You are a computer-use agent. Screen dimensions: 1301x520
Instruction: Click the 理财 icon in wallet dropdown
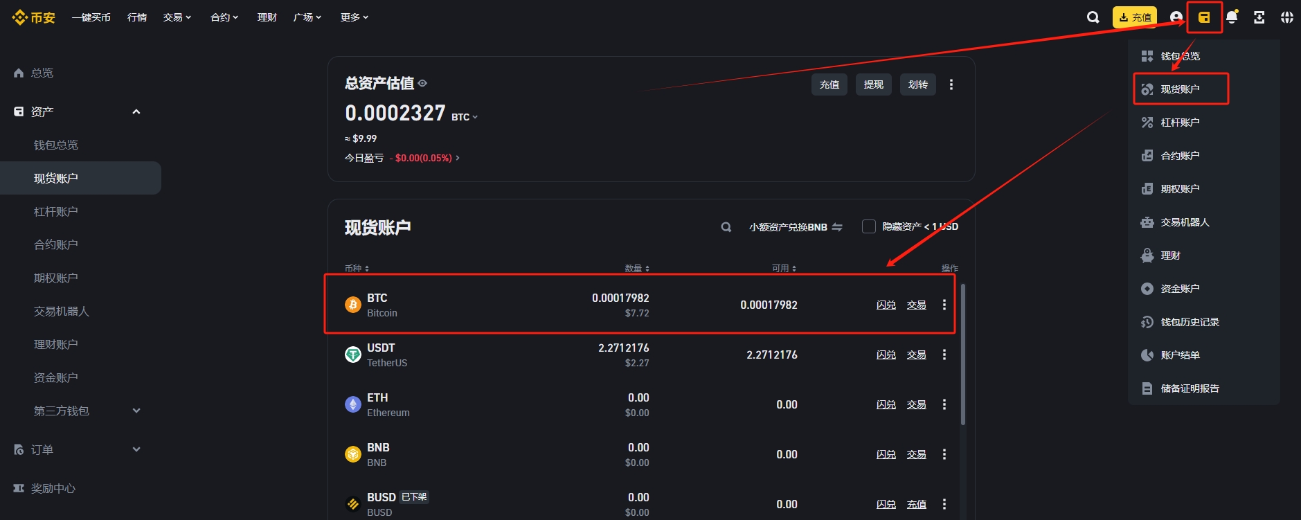[x=1147, y=255]
